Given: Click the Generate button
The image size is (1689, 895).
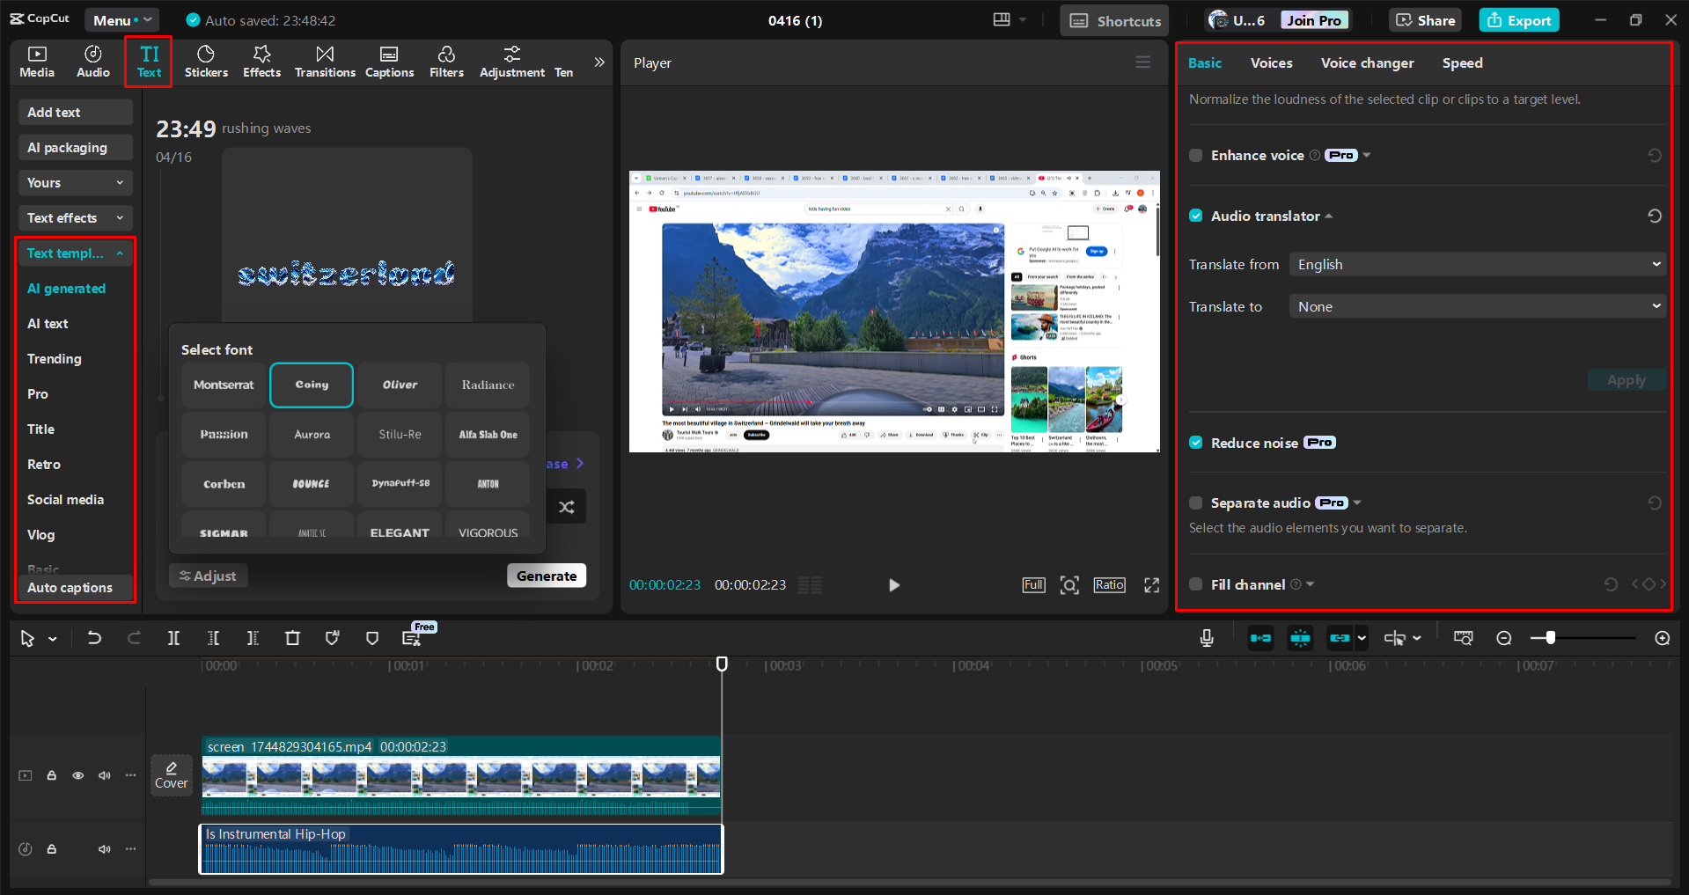Looking at the screenshot, I should click(546, 576).
